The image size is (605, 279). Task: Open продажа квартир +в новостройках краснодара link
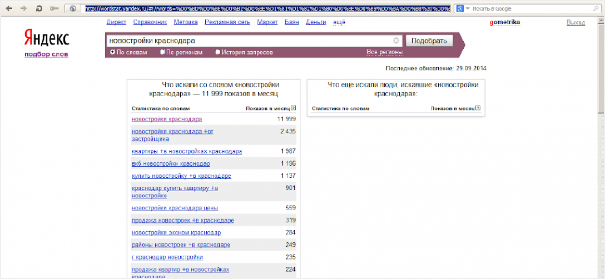point(181,273)
